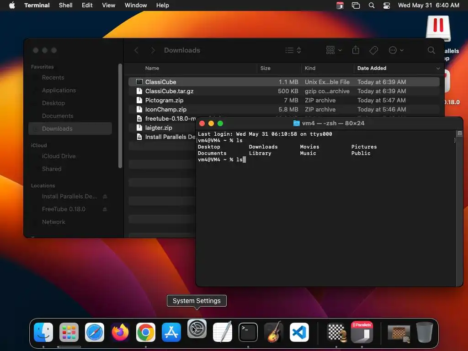
Task: Sort files by the Kind column
Action: point(310,69)
